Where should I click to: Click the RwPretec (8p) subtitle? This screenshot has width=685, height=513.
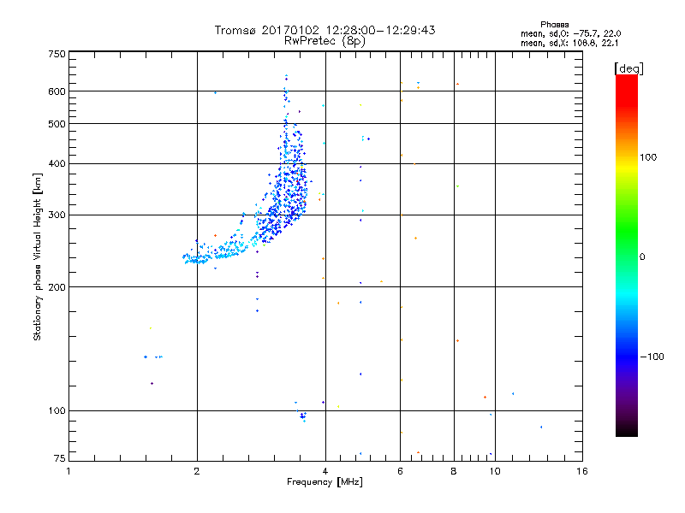point(325,41)
